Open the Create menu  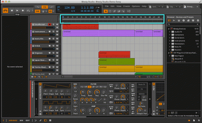click(x=126, y=6)
